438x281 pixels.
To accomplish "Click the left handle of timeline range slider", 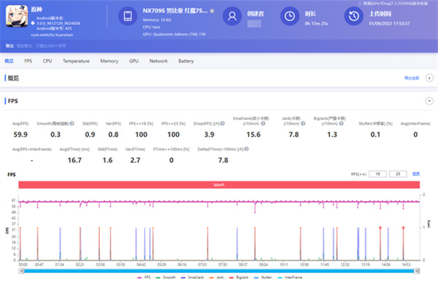I will (x=21, y=271).
